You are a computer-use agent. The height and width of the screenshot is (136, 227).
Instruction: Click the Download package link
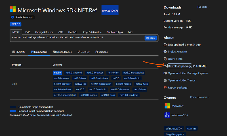[x=180, y=66]
